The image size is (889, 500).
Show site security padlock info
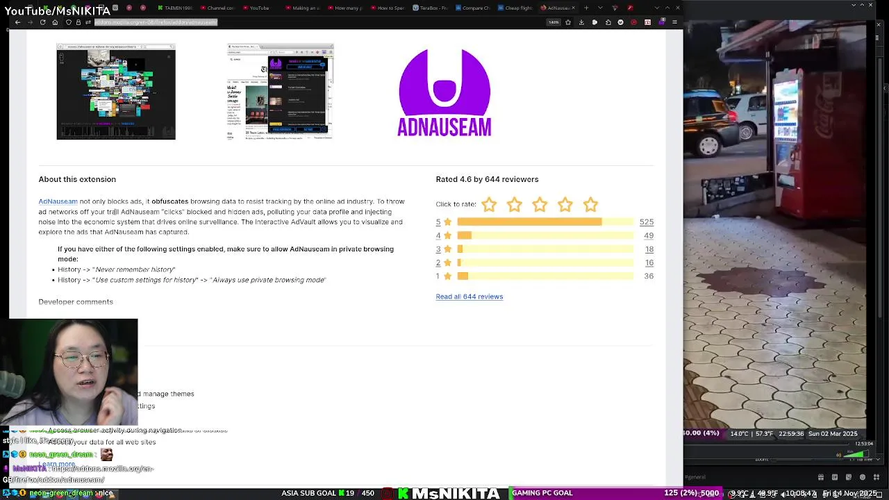[78, 22]
